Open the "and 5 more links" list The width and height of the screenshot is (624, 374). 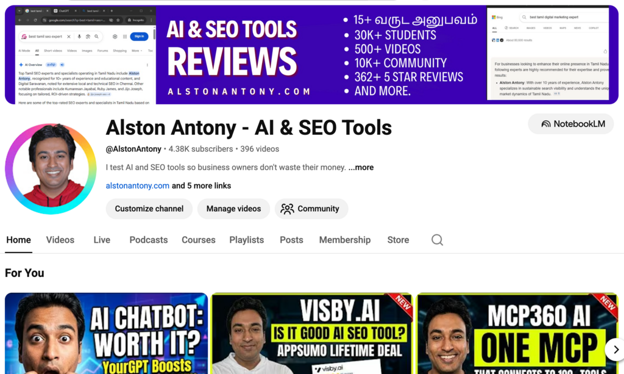tap(201, 185)
